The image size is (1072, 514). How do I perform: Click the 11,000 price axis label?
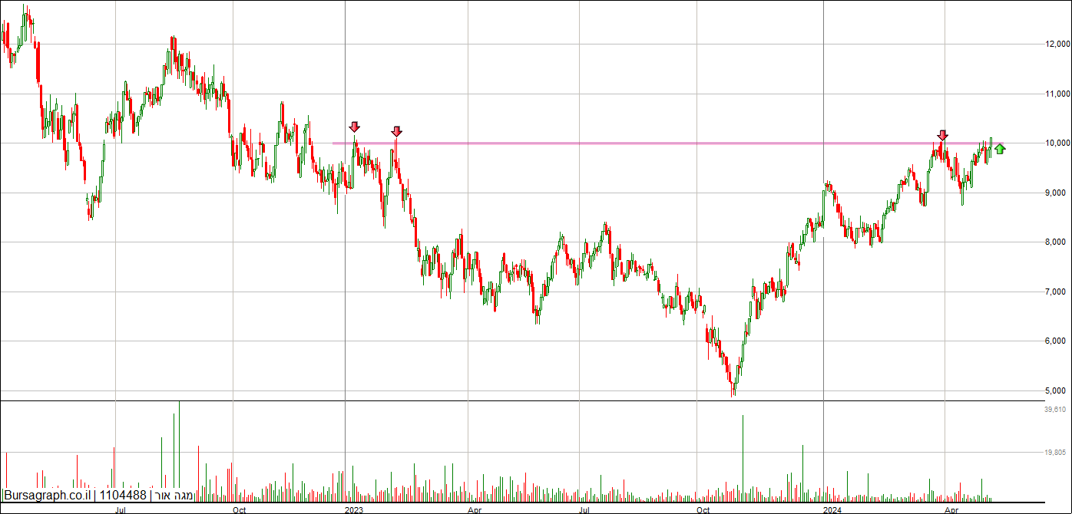[1058, 94]
